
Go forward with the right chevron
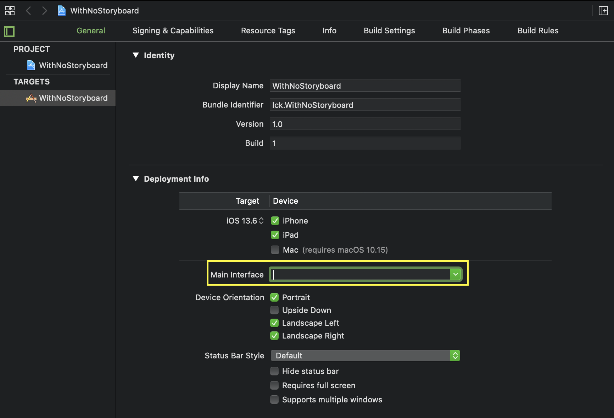(x=44, y=11)
